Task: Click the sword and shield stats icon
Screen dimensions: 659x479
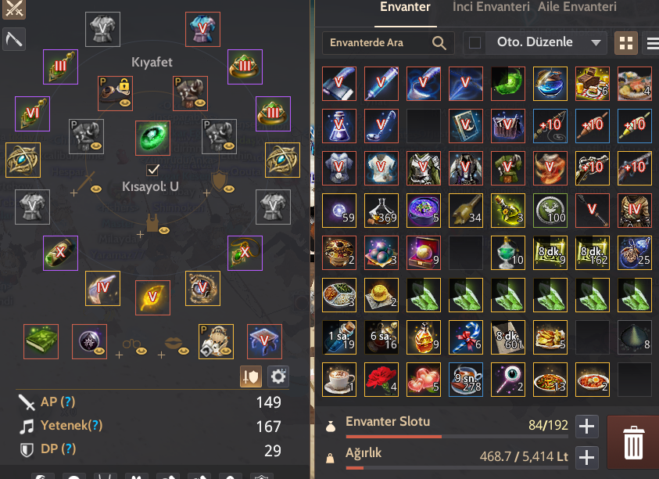Action: [251, 376]
